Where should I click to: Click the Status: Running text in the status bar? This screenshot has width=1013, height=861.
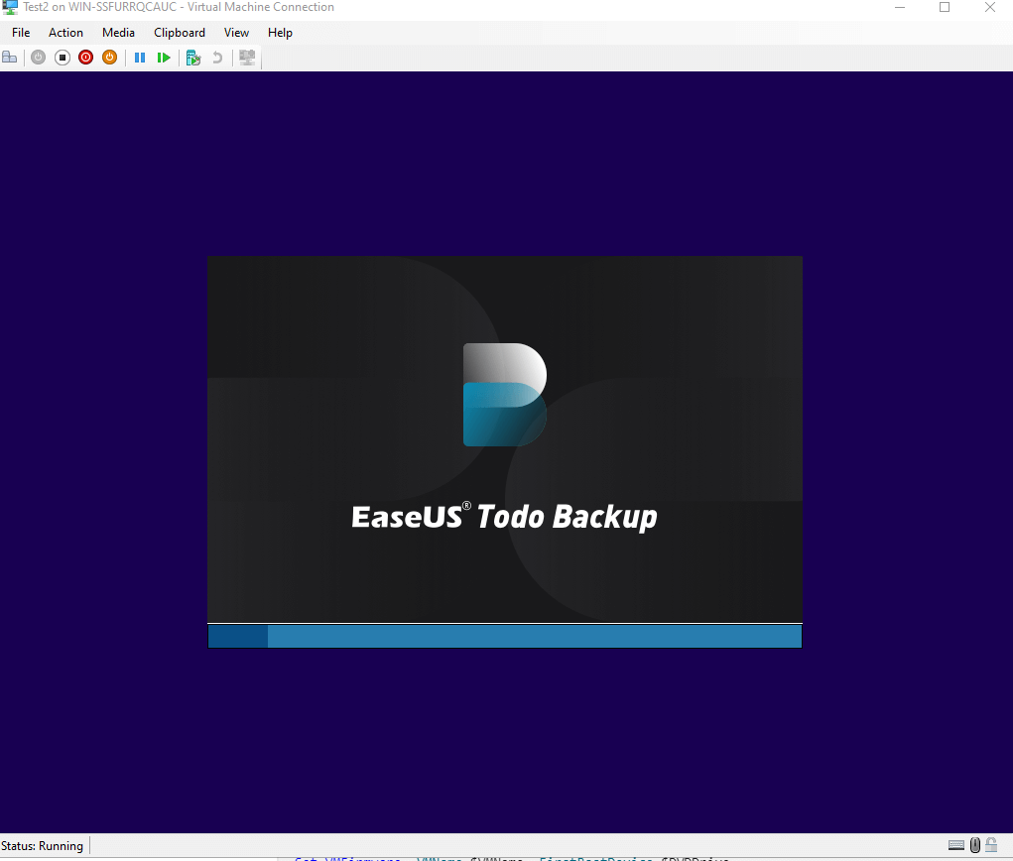42,846
